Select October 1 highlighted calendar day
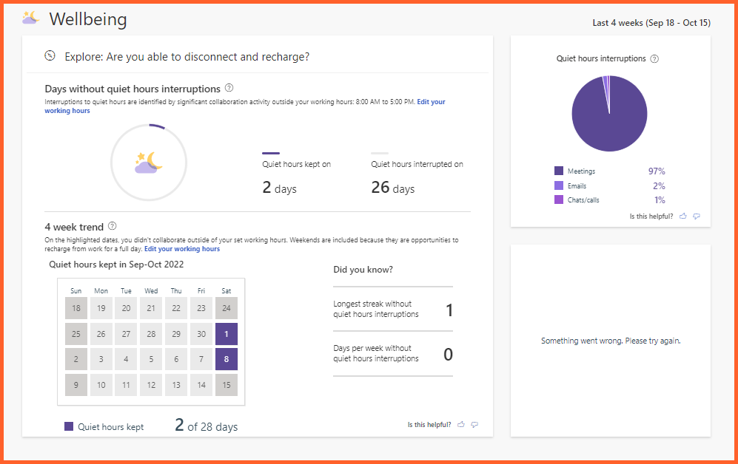Viewport: 738px width, 464px height. (x=227, y=334)
